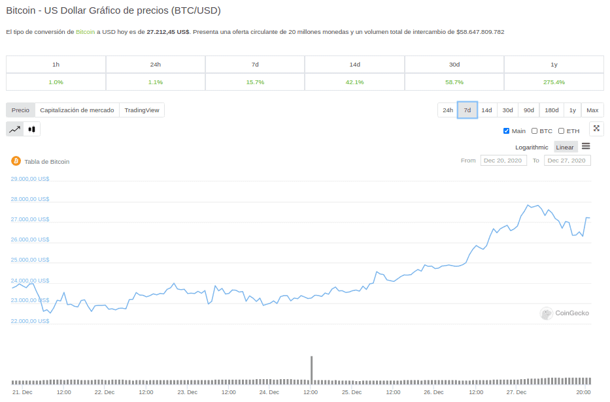Click the 24.000,00 US$ axis label
The image size is (610, 402).
[30, 281]
